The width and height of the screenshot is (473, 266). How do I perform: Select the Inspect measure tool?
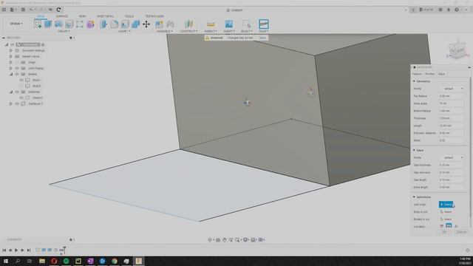pyautogui.click(x=211, y=24)
